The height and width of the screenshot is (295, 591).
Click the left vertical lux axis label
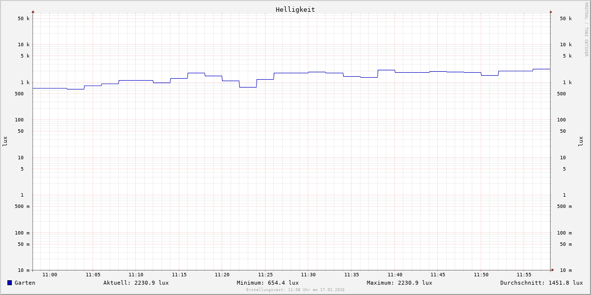point(5,141)
